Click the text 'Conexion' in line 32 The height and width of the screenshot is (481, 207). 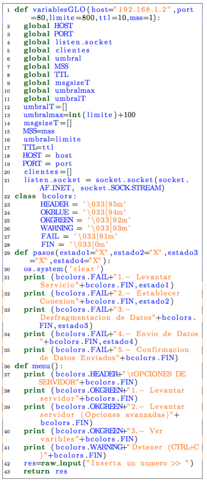(x=58, y=301)
